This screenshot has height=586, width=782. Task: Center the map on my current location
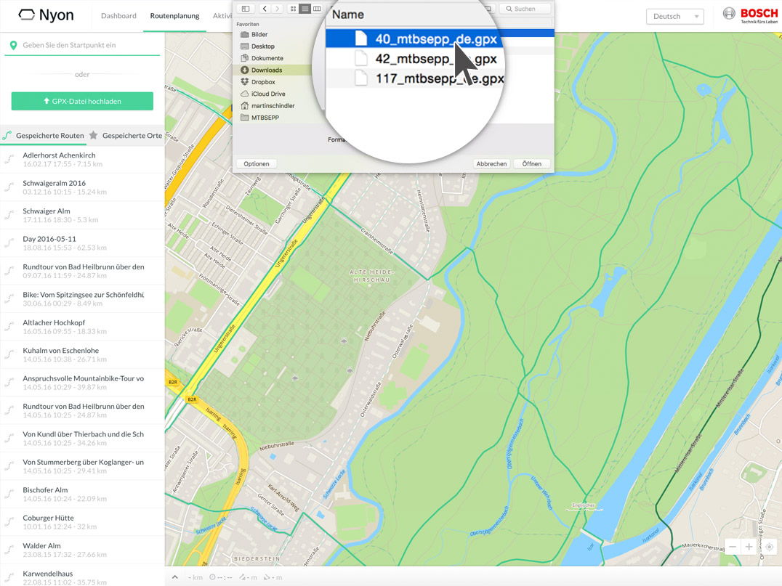pyautogui.click(x=769, y=547)
